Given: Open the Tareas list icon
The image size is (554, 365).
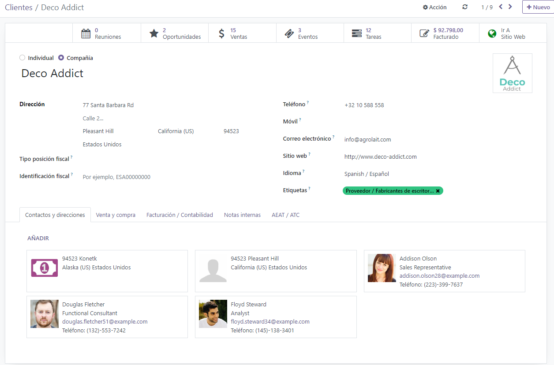Looking at the screenshot, I should coord(356,32).
